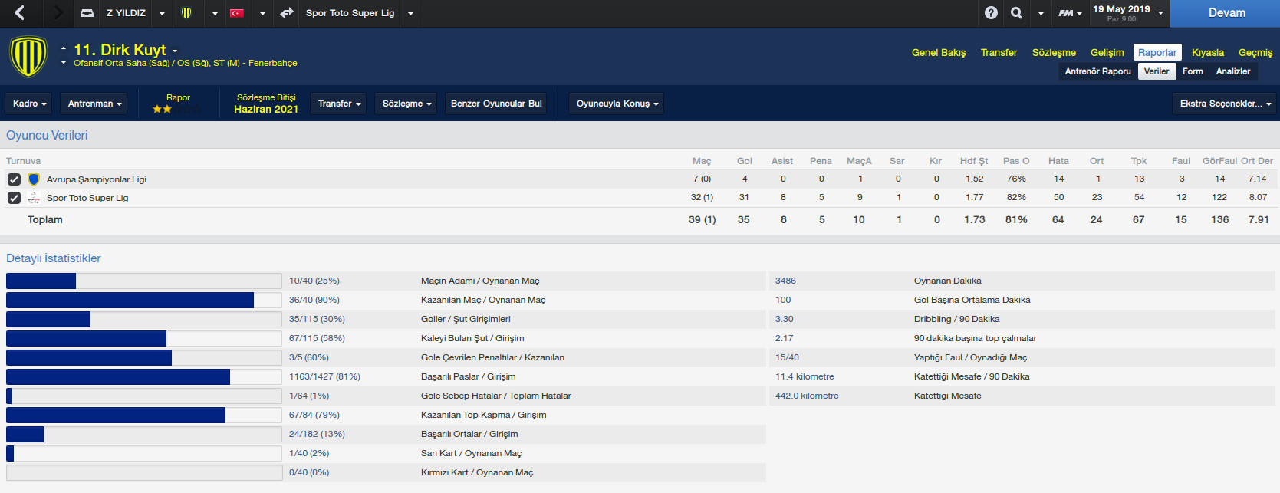Click the Turkey flag icon

pyautogui.click(x=237, y=13)
